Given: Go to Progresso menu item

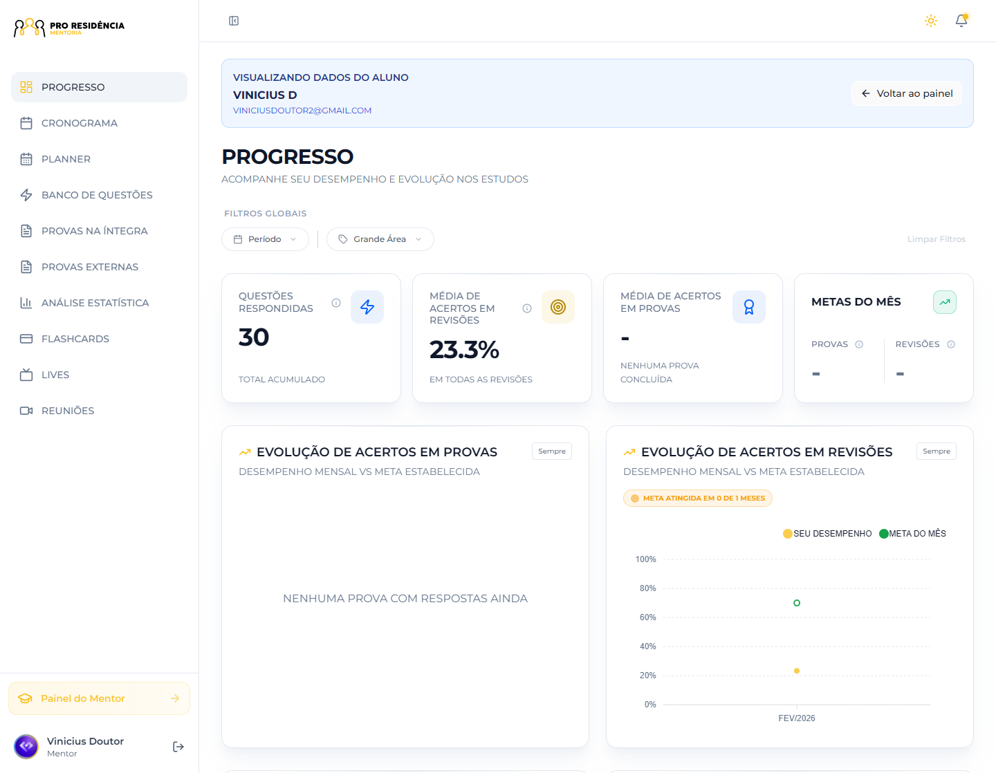Looking at the screenshot, I should (99, 87).
